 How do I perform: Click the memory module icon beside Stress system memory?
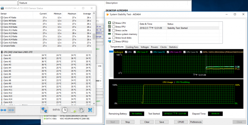pyautogui.click(x=110, y=34)
